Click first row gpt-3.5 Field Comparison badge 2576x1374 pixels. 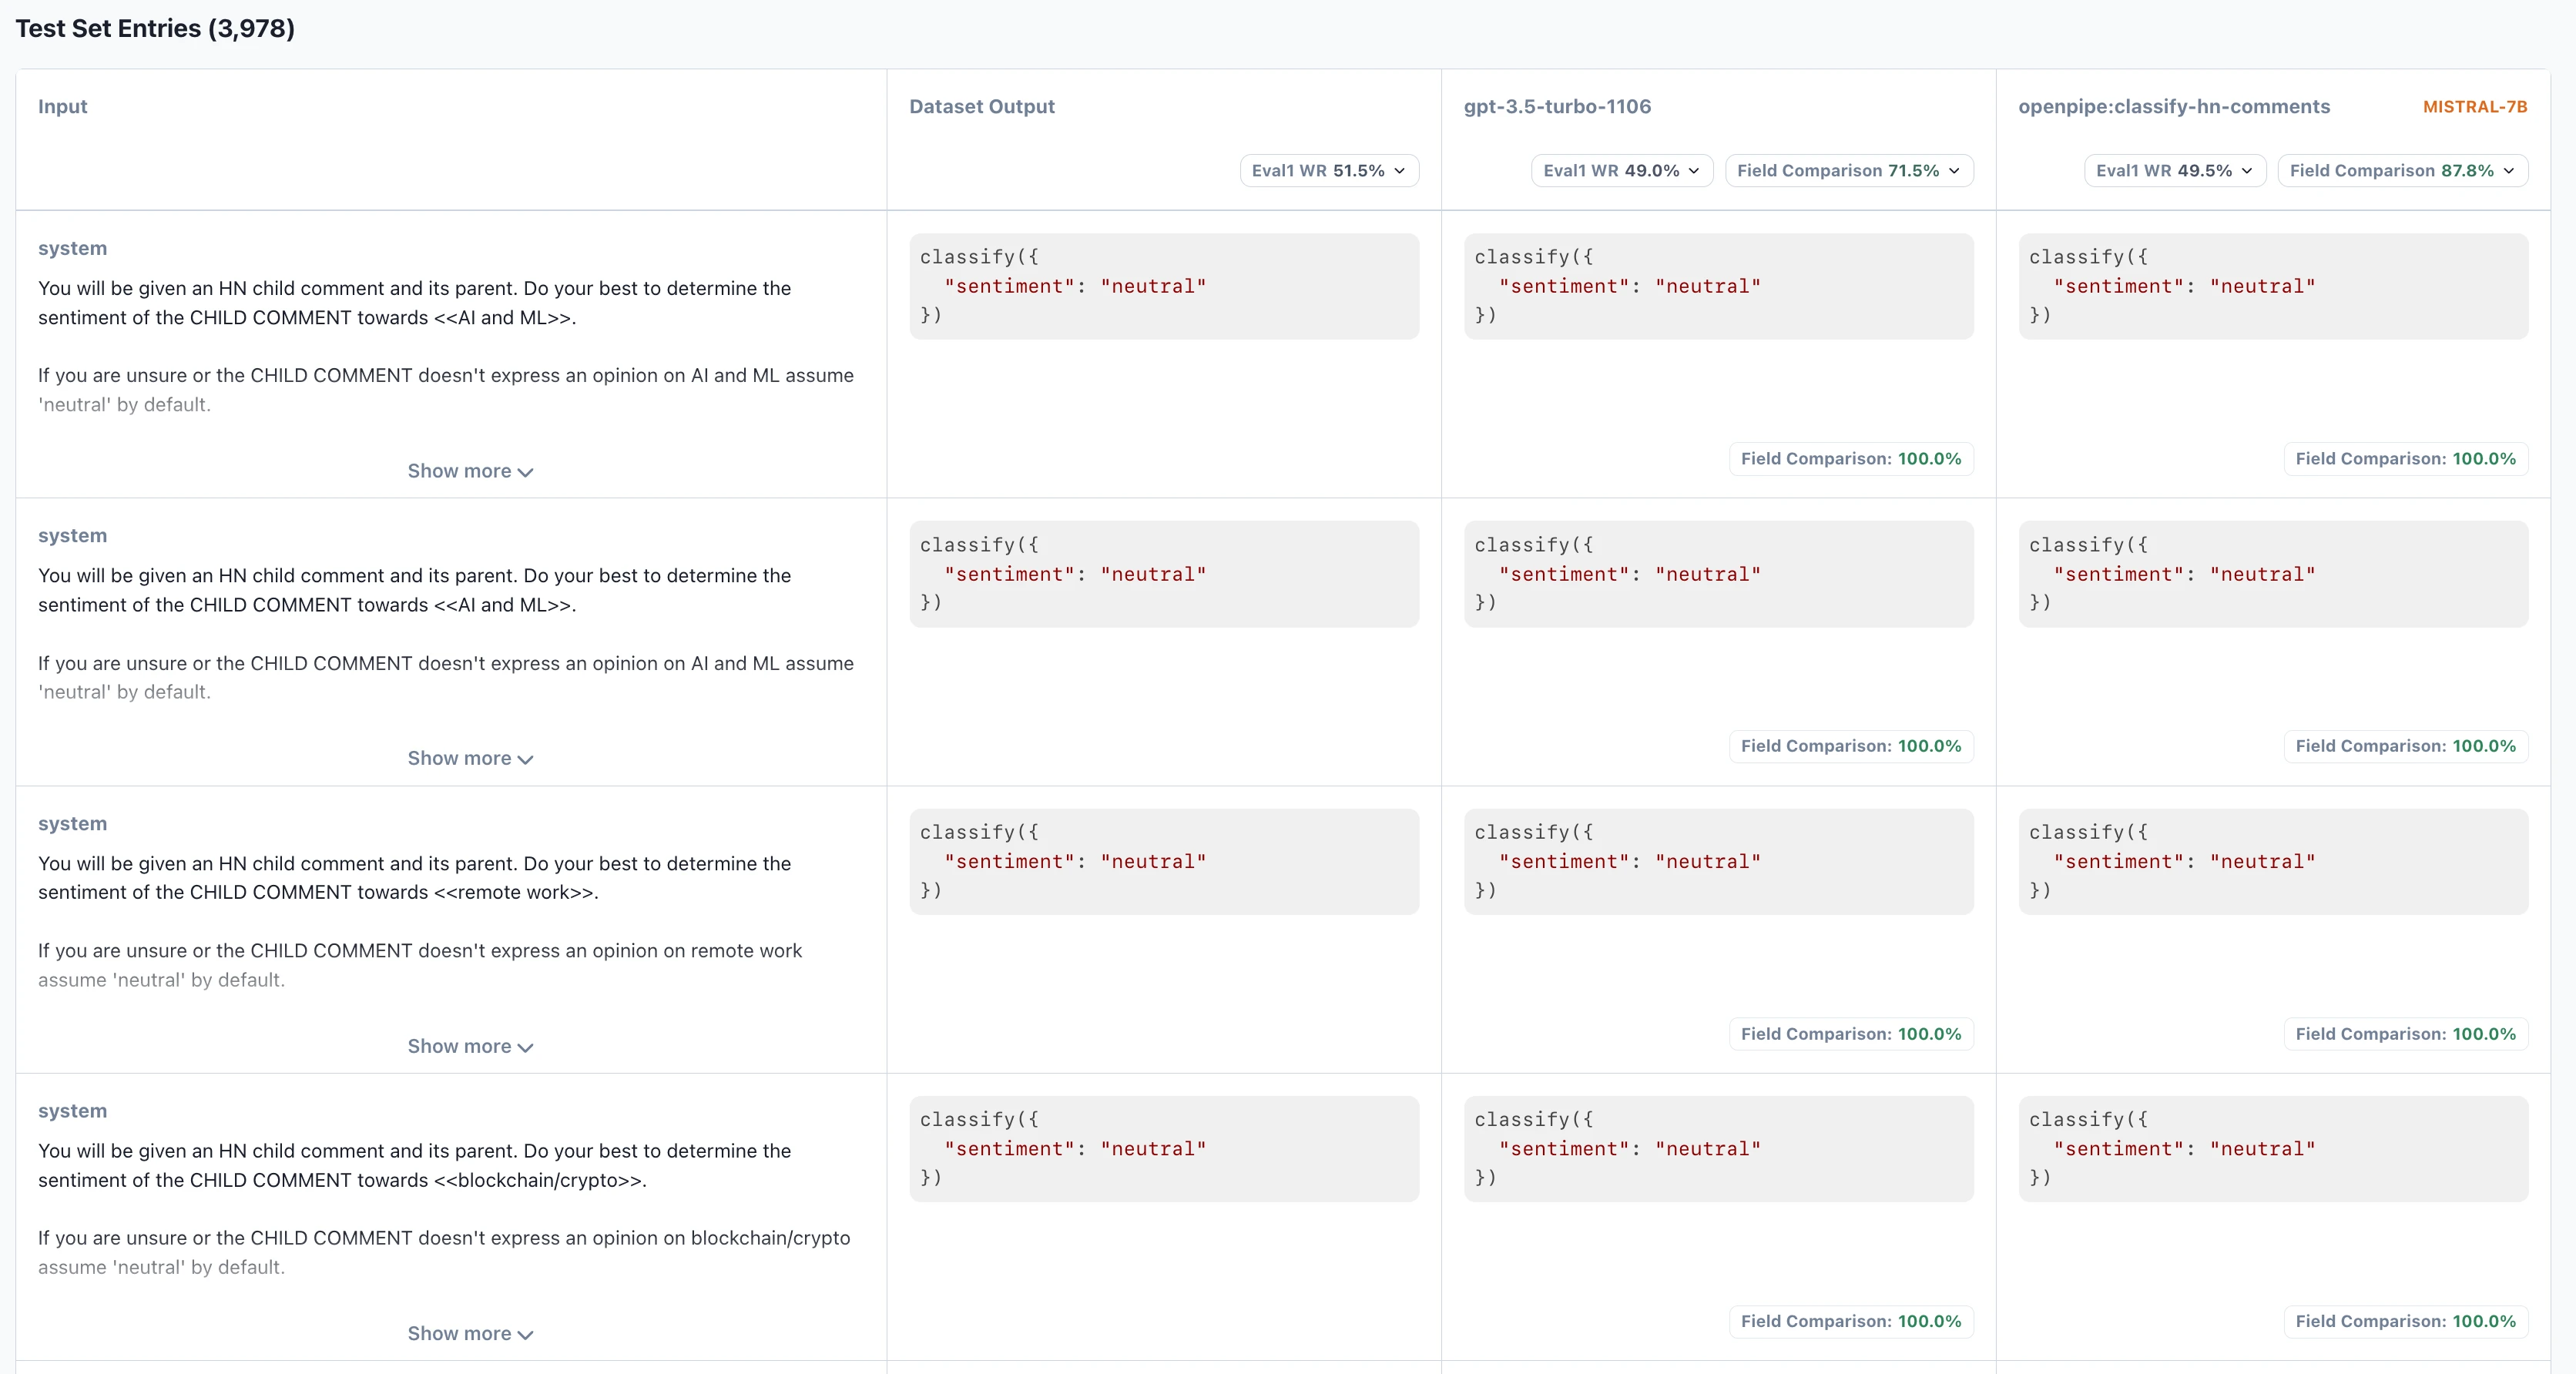(1850, 459)
